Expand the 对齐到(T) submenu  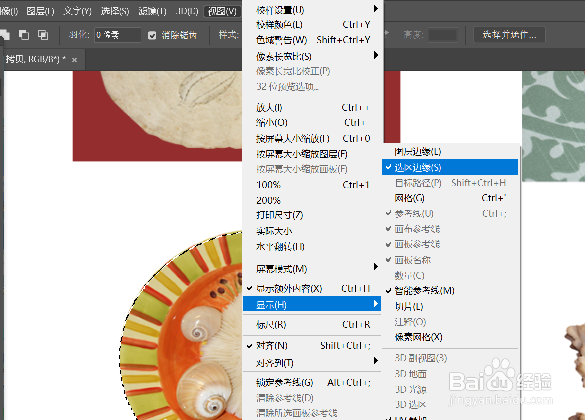[312, 363]
